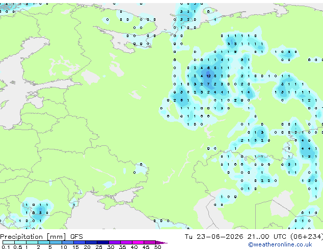
Task: Pick the 1–2 mm legend color box
Action: tap(32, 242)
